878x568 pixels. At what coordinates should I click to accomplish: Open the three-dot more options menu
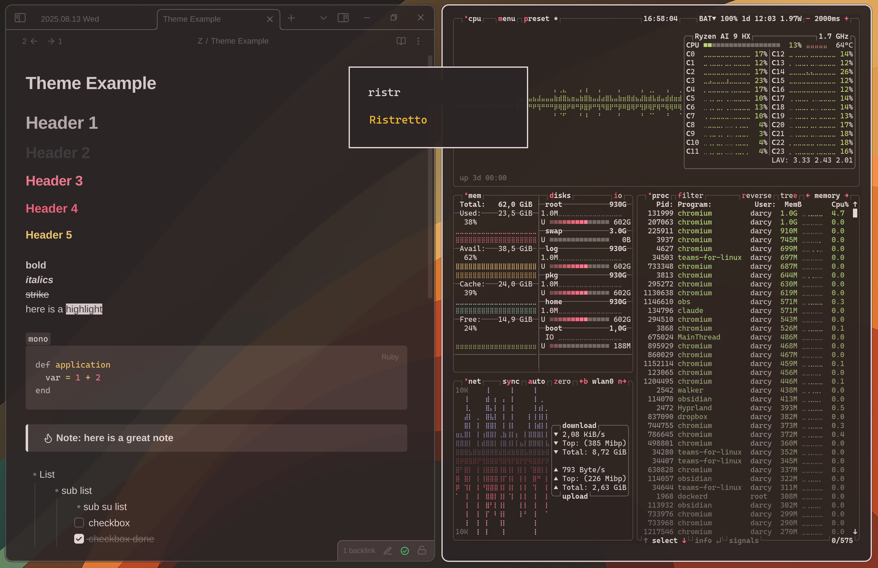click(x=418, y=41)
